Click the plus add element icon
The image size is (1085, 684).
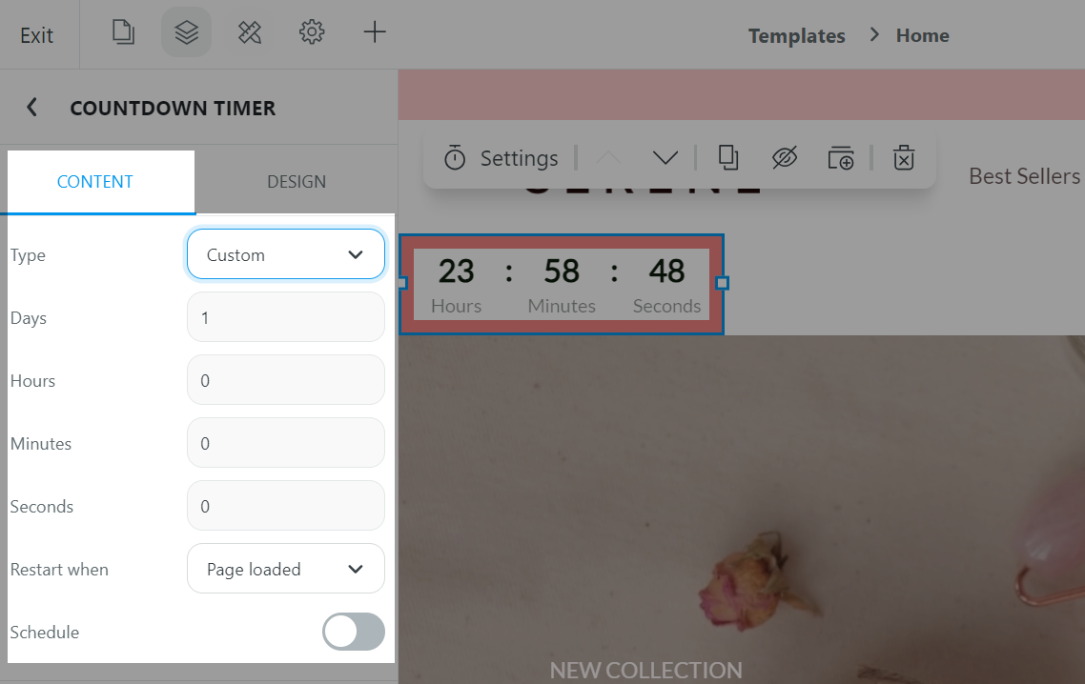[x=375, y=32]
